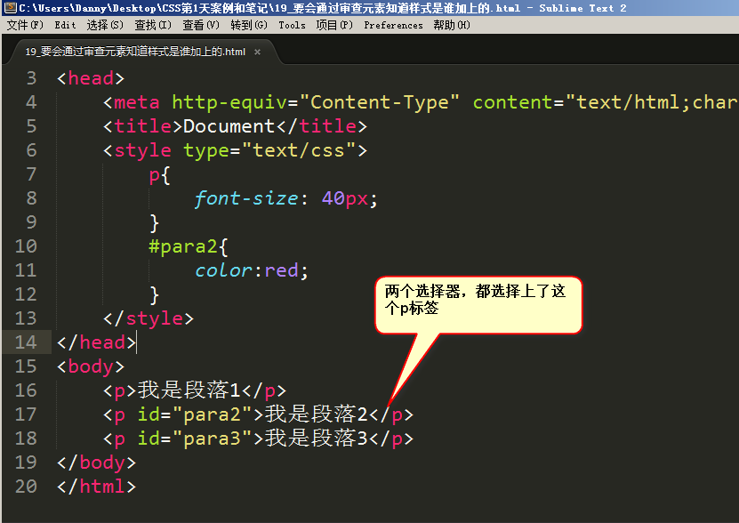Click the opening body tag on line 15
This screenshot has width=739, height=523.
91,367
